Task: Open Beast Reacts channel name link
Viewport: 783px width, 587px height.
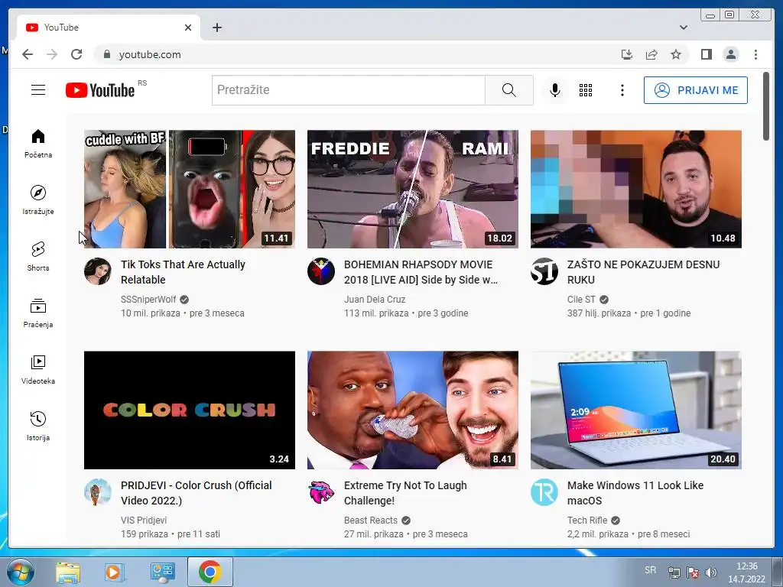Action: pos(371,520)
